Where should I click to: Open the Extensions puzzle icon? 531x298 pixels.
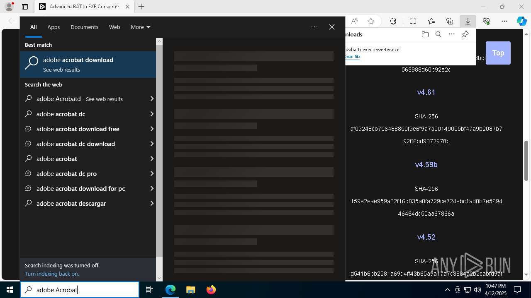[x=393, y=21]
